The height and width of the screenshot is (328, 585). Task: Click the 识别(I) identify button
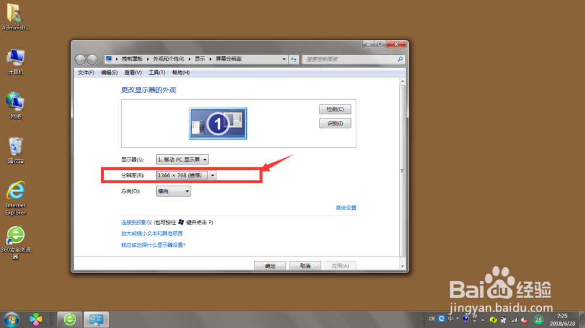tap(335, 123)
